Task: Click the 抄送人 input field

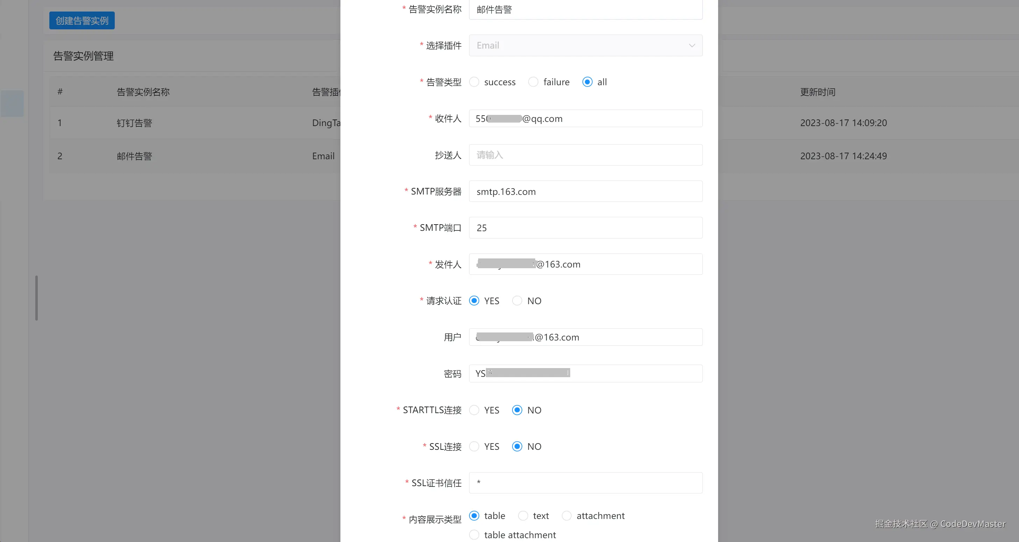Action: click(586, 155)
